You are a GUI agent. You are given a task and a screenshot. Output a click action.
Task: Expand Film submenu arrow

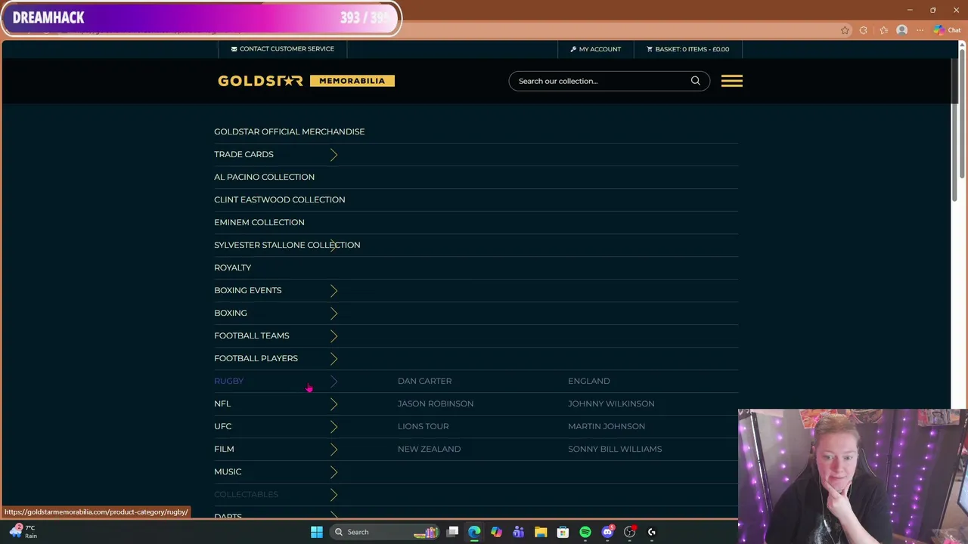(x=334, y=449)
